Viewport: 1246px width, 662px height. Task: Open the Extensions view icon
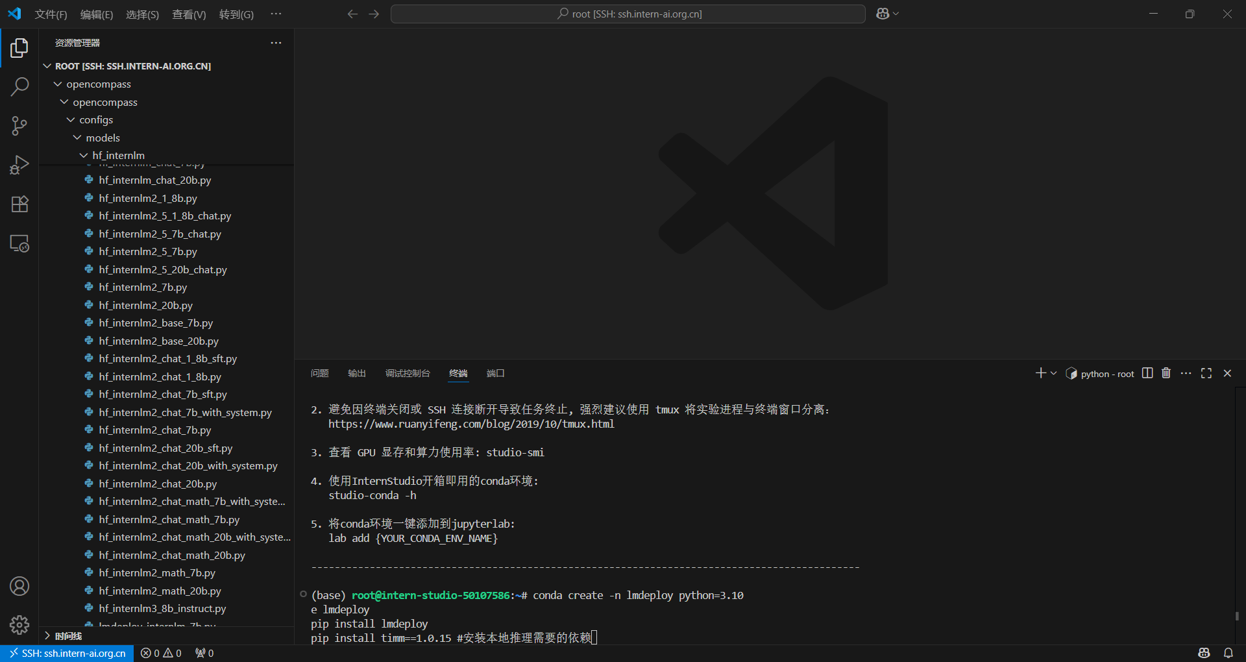click(19, 204)
